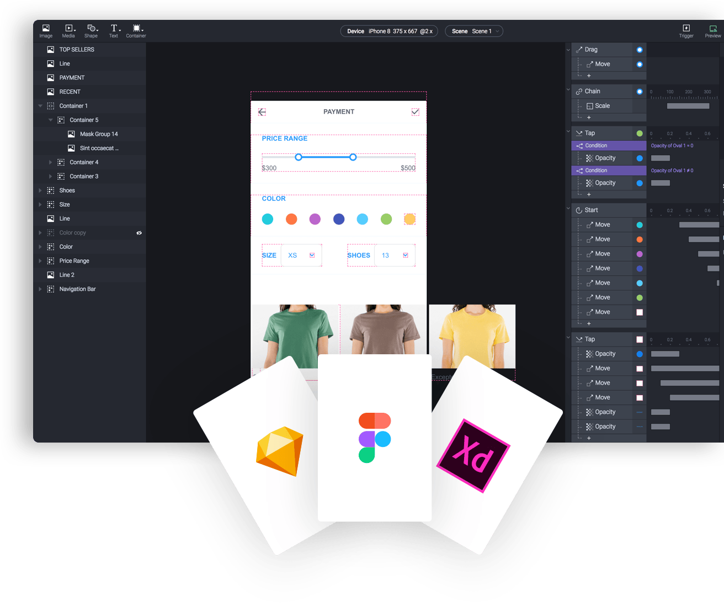The height and width of the screenshot is (607, 724).
Task: Add a response under the Chain trigger
Action: click(589, 117)
